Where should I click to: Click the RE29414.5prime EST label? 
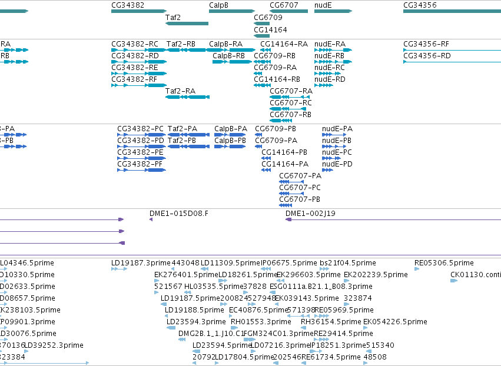pos(343,334)
